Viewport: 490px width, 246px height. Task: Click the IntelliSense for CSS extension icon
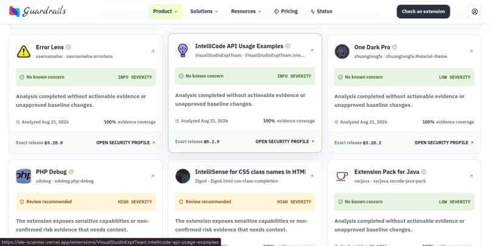(x=182, y=176)
